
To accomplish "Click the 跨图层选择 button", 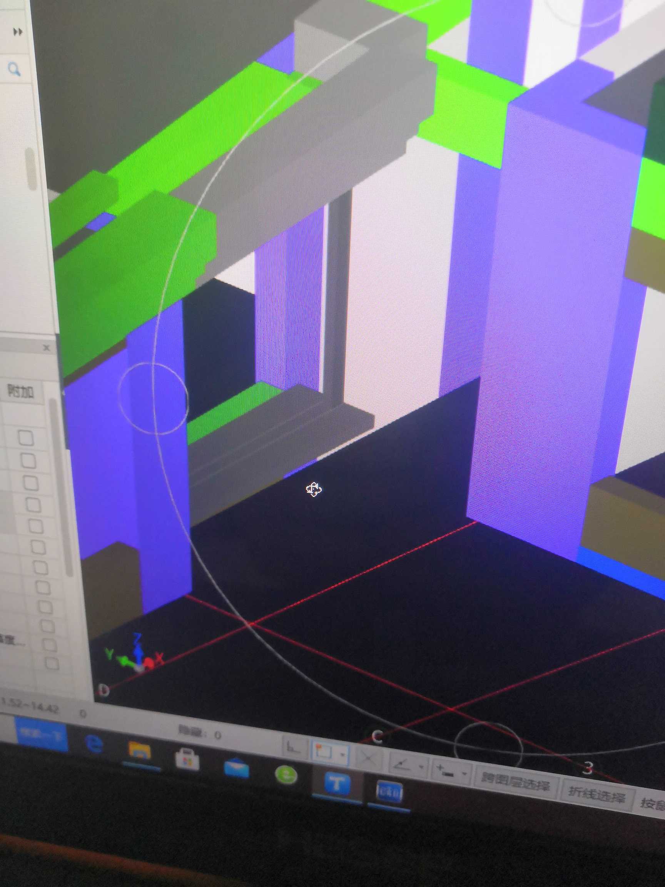I will pos(517,783).
